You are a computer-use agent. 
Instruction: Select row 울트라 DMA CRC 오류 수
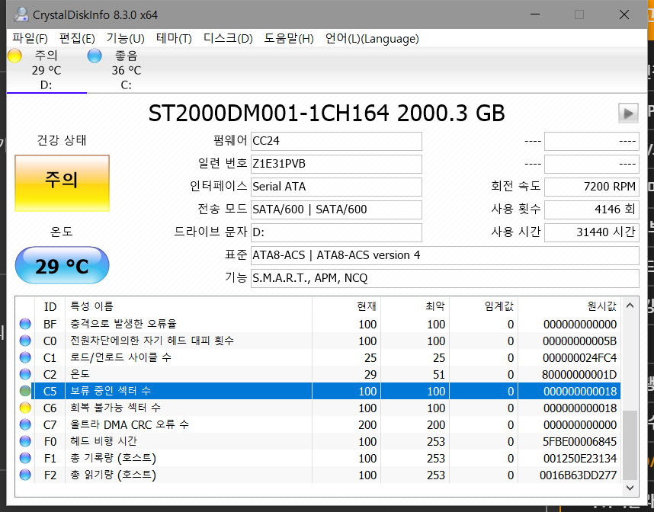(319, 424)
